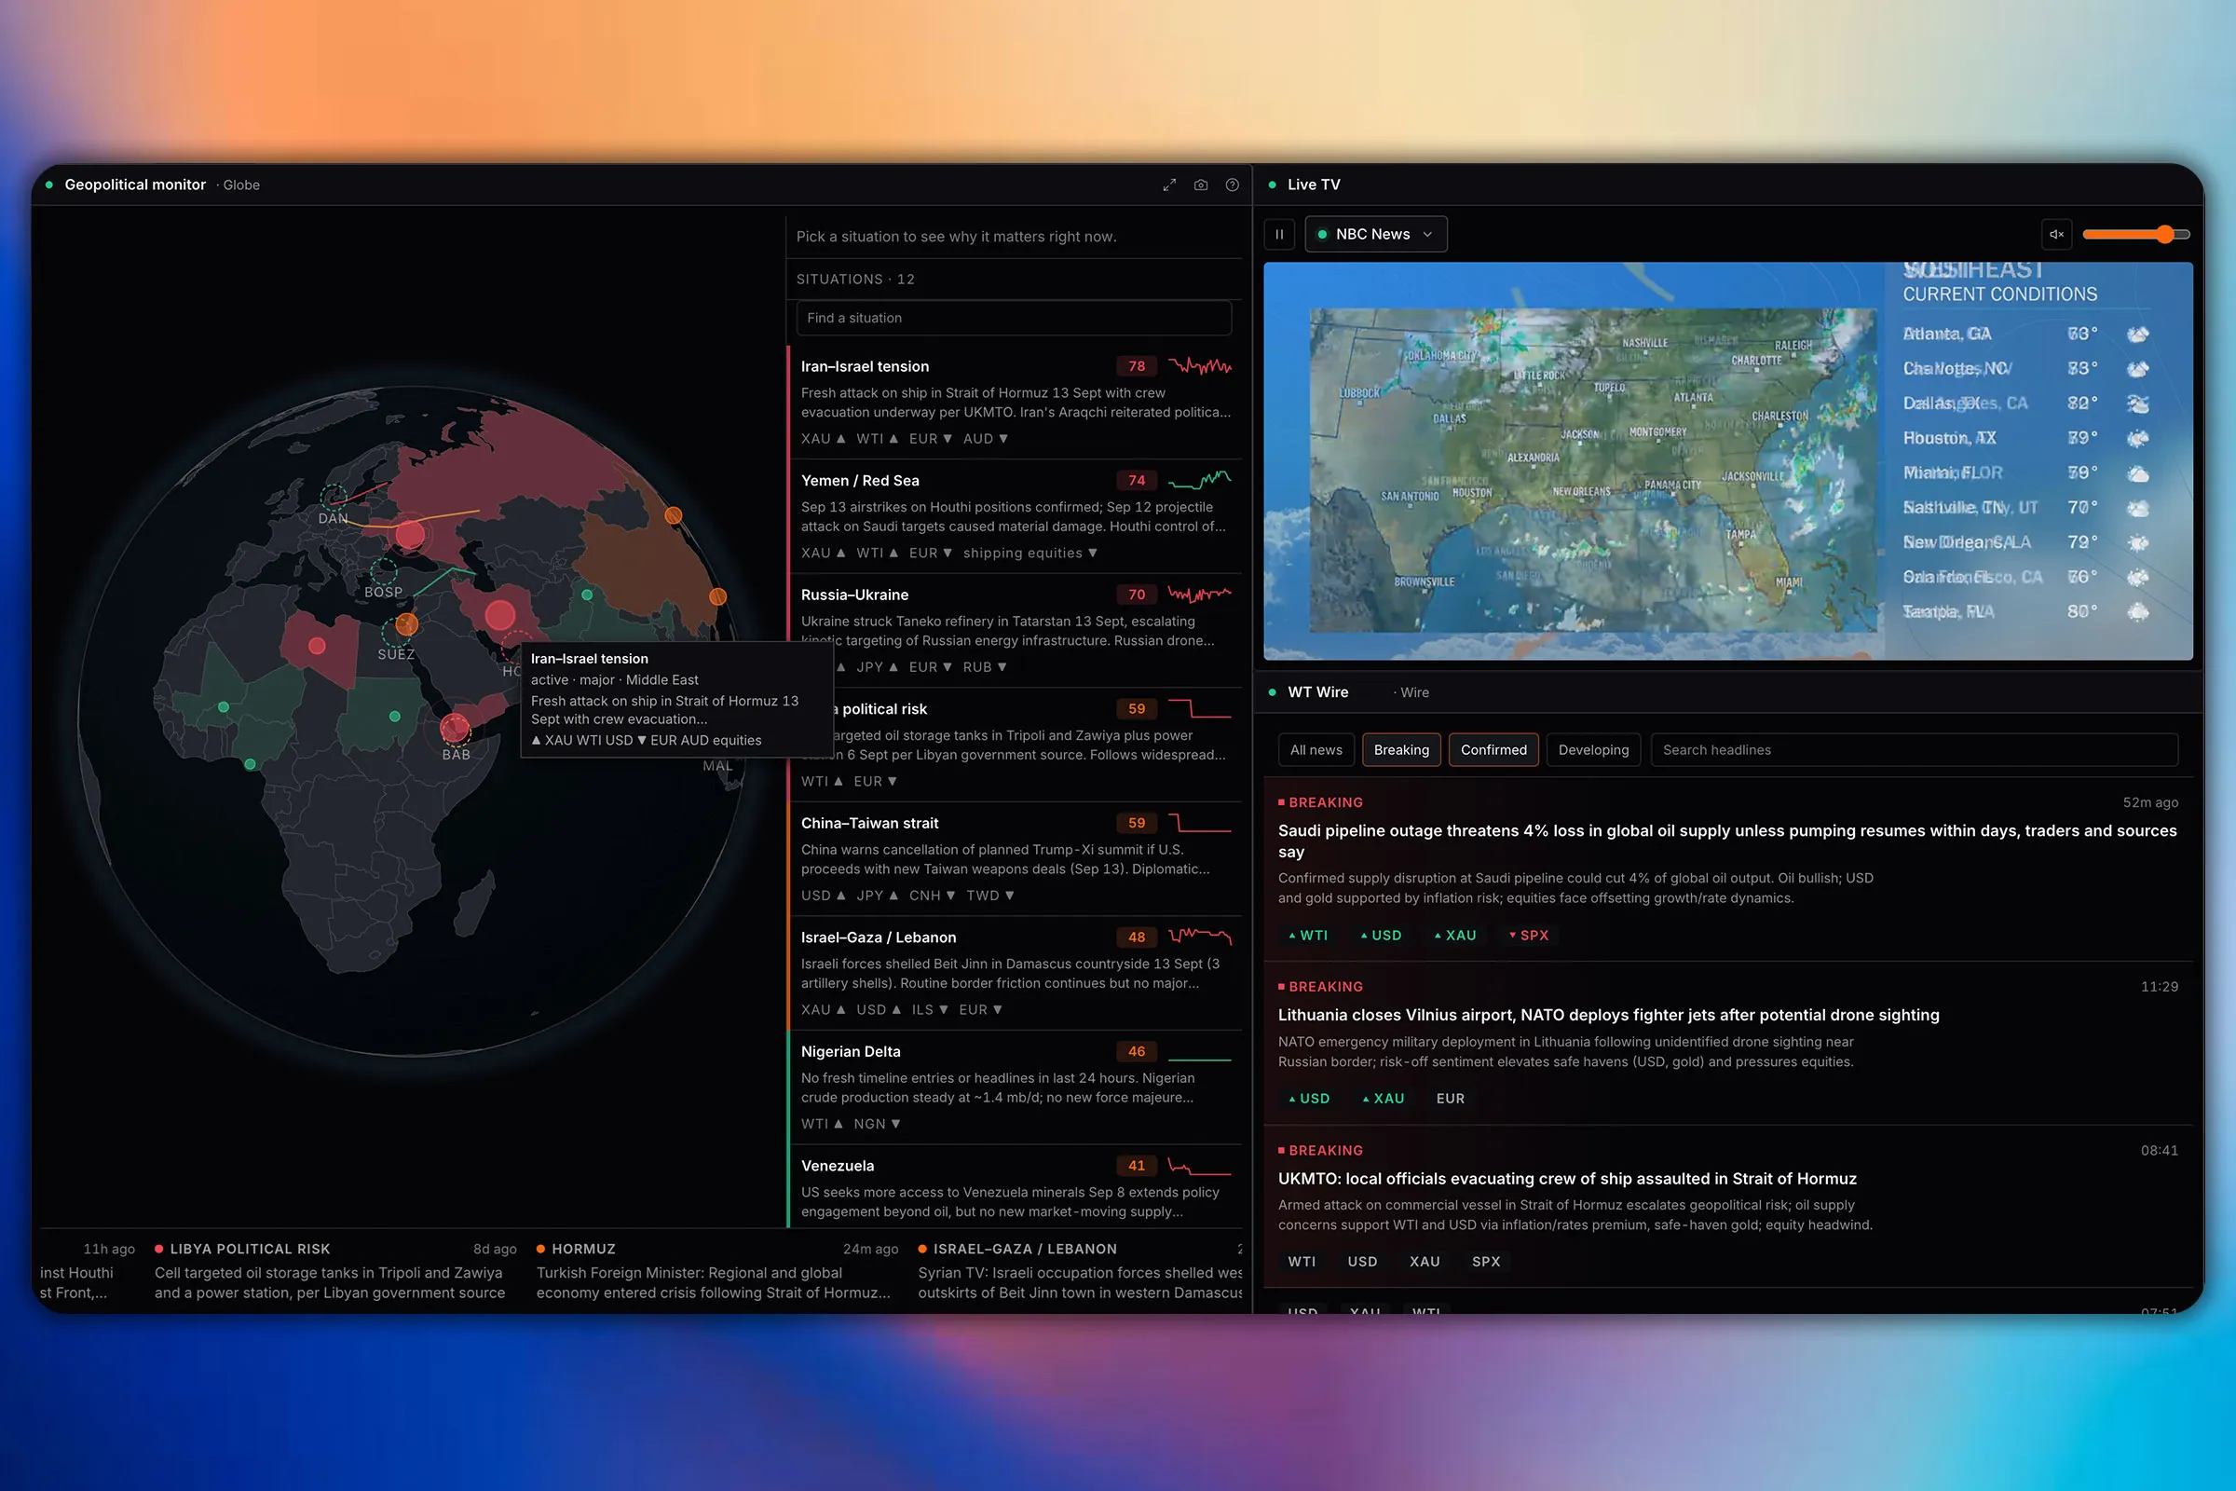The image size is (2236, 1491).
Task: Toggle the Developing news filter
Action: click(x=1593, y=749)
